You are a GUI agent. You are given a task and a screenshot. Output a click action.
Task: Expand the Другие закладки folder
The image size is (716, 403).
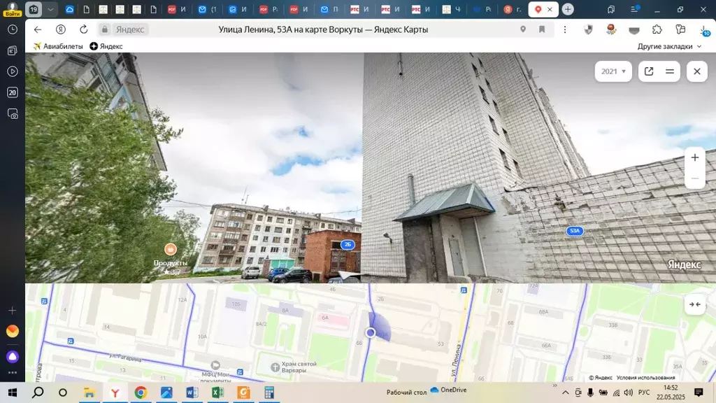point(669,46)
